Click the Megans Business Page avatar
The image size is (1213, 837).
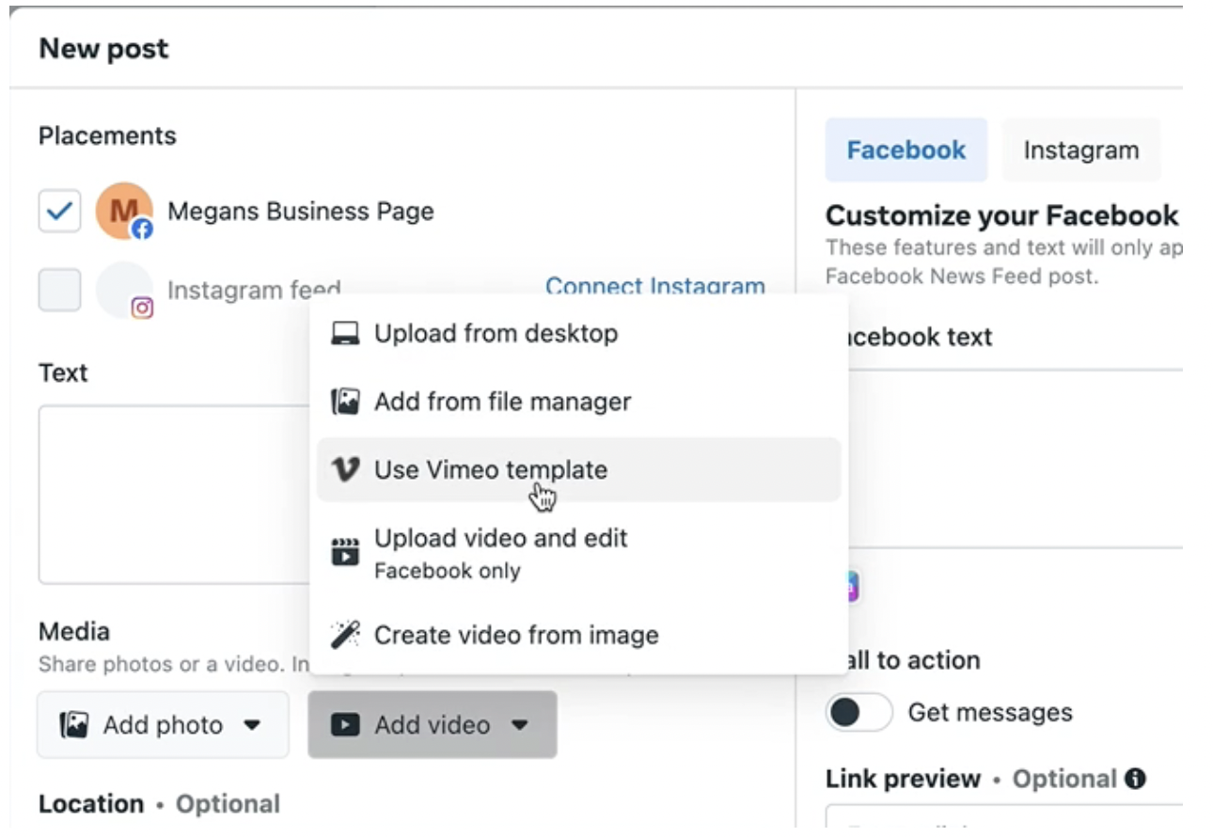(124, 211)
